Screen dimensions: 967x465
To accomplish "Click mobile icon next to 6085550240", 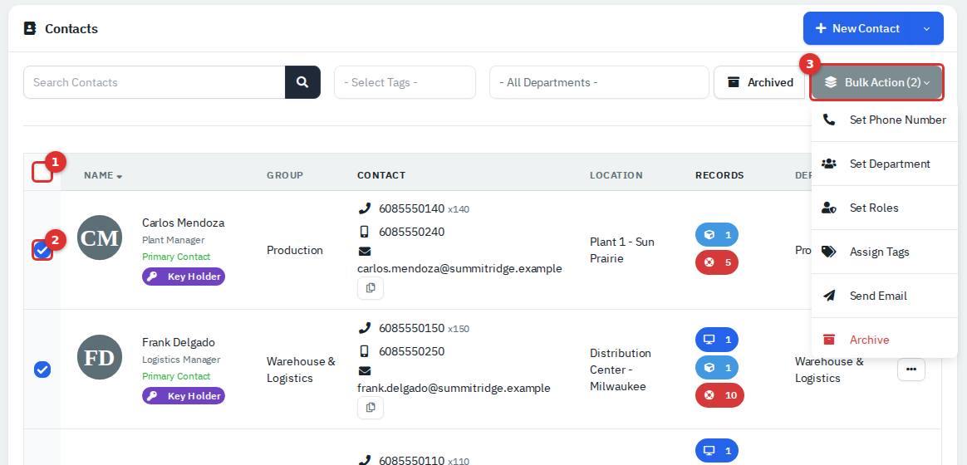I will tap(365, 232).
